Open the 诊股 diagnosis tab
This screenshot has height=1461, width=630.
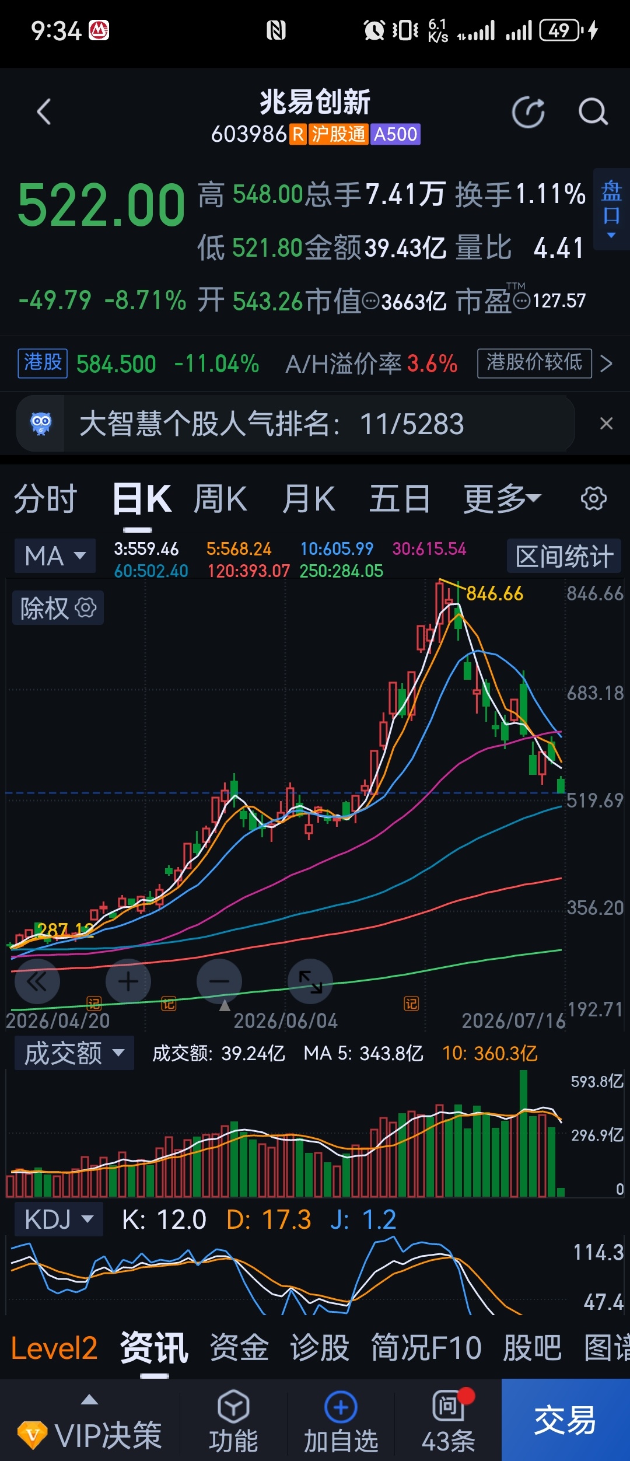(320, 1349)
